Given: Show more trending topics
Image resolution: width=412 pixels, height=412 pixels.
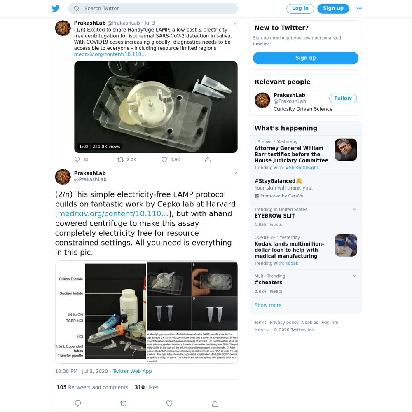Looking at the screenshot, I should click(268, 305).
